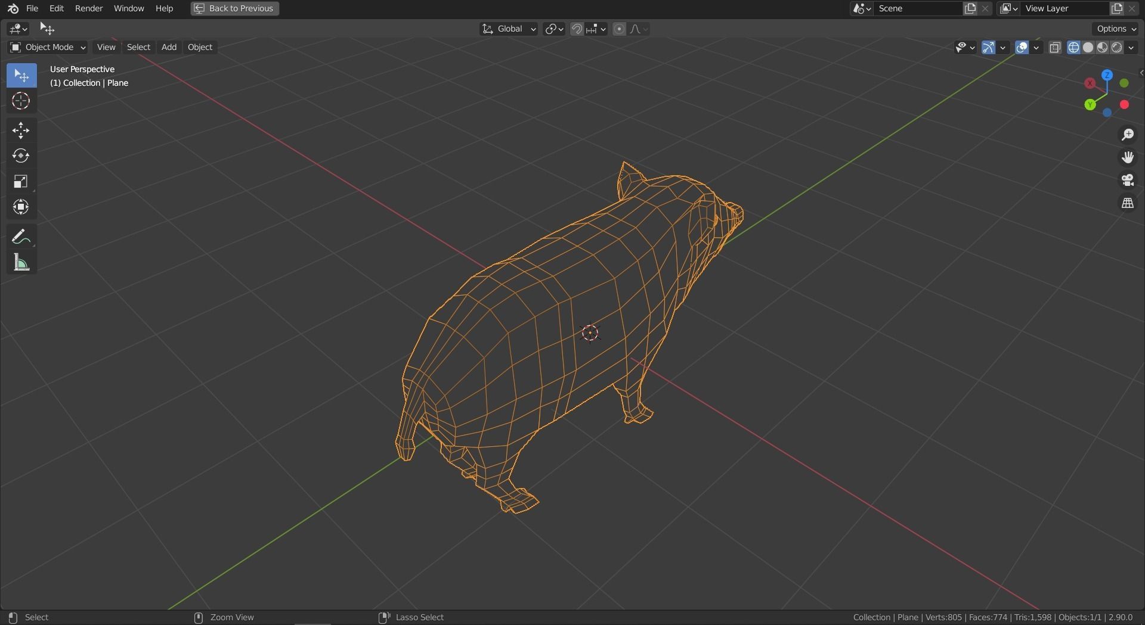
Task: Open the editor type dropdown
Action: tap(18, 29)
